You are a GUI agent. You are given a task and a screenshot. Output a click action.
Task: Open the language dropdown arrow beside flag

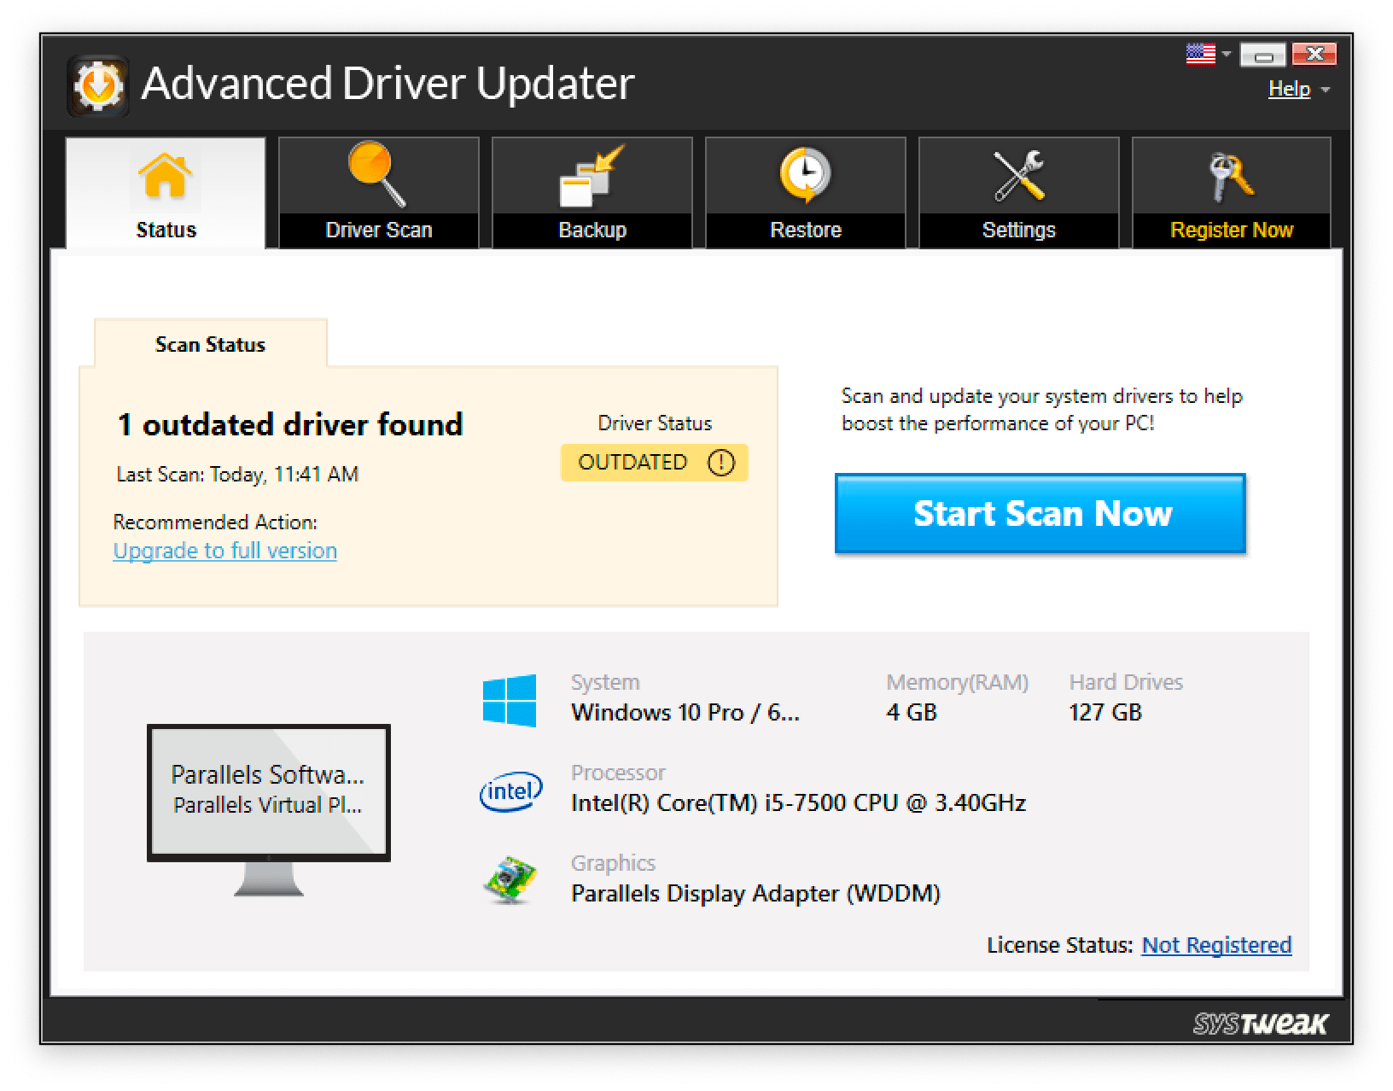(1227, 54)
